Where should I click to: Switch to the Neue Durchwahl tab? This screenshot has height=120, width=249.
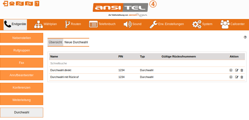coord(76,42)
